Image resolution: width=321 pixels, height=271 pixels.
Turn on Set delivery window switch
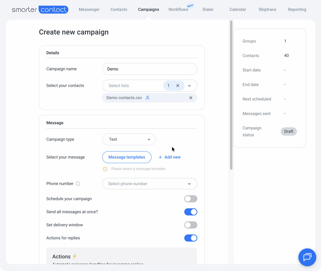pyautogui.click(x=191, y=225)
